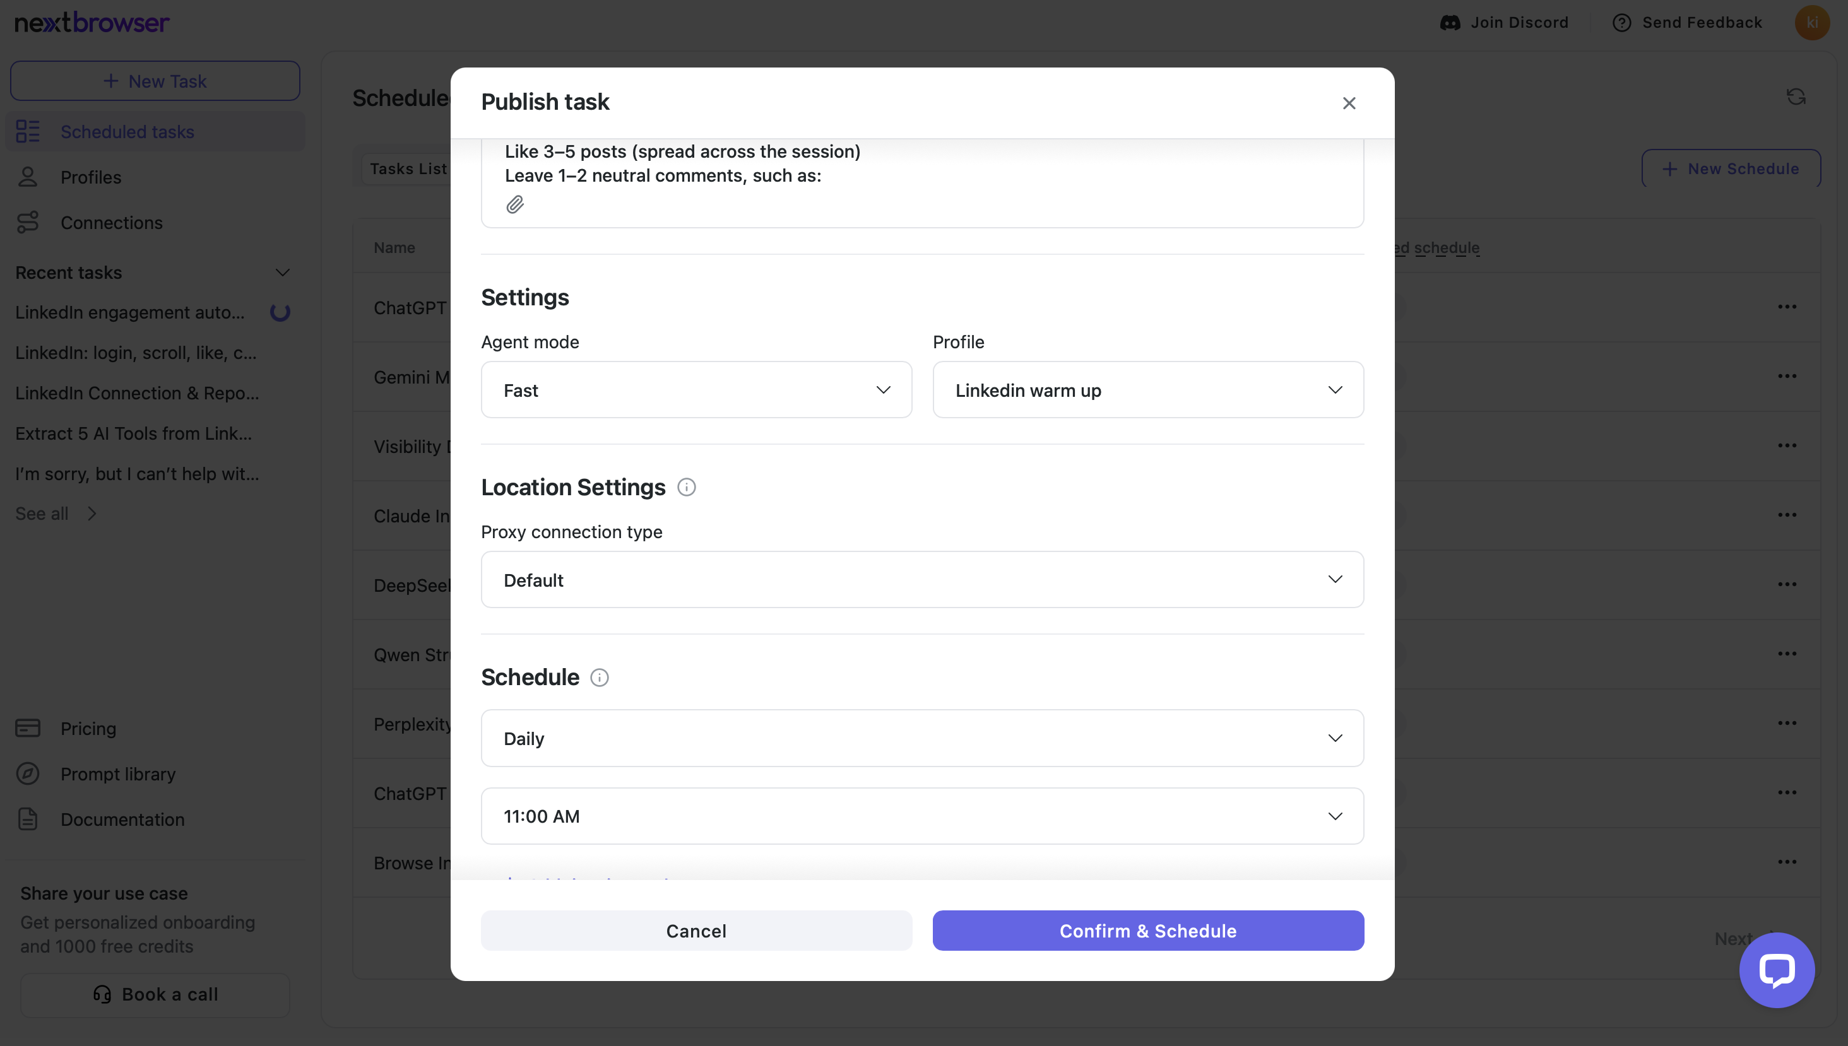Open the Prompt library link

coord(118,773)
